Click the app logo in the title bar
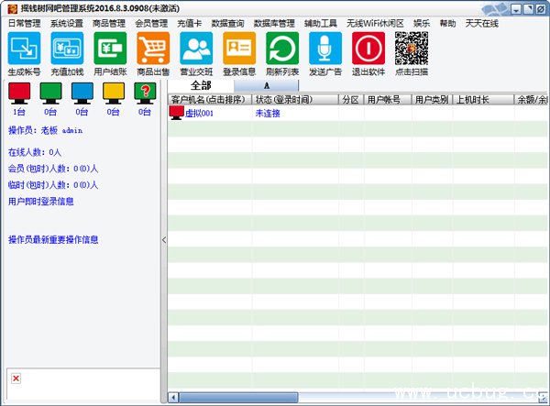 (x=12, y=9)
